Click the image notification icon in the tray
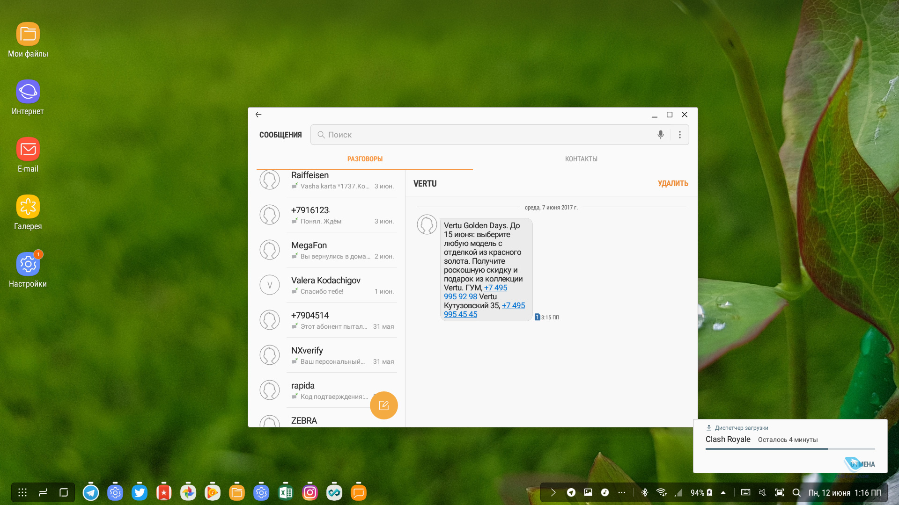 point(588,492)
